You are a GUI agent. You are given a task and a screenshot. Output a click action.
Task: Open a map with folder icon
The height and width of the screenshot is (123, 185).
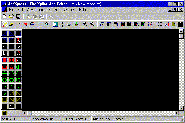point(11,17)
